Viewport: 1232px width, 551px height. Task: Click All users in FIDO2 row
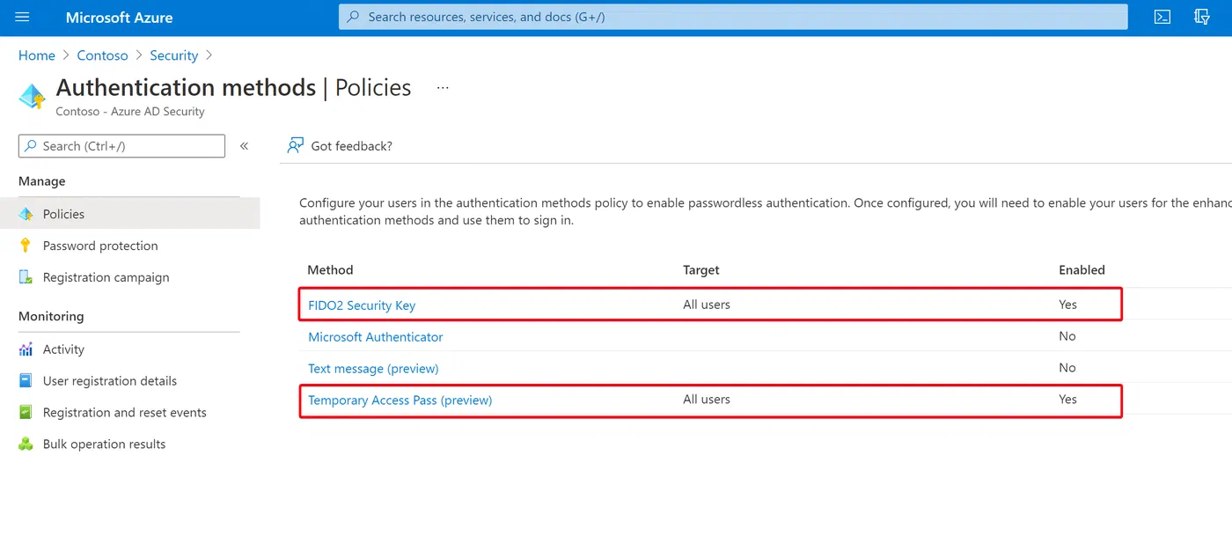coord(707,305)
